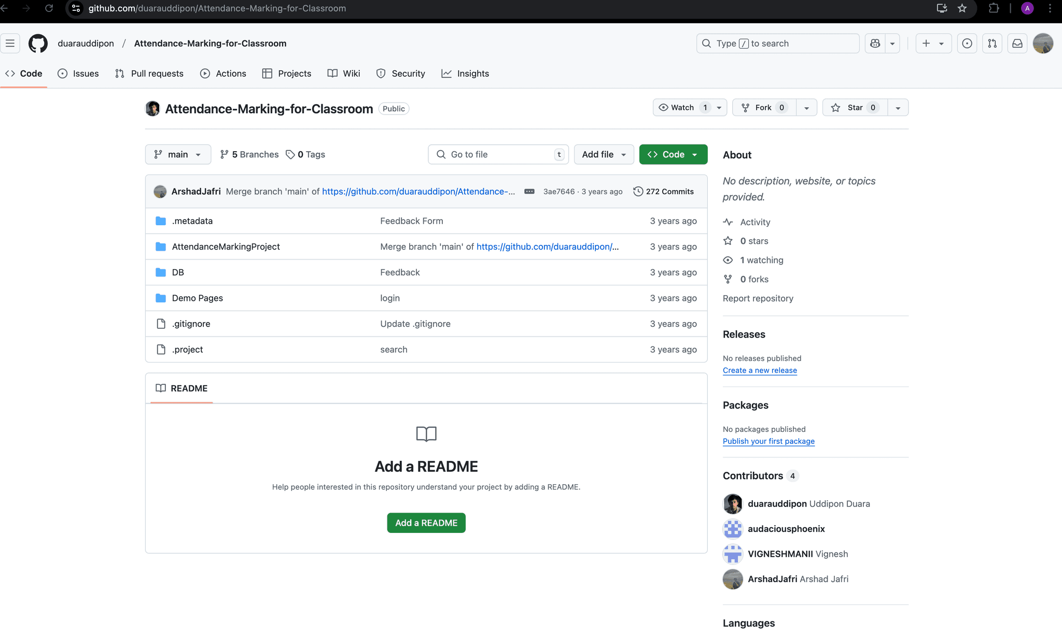Open the issues icon in the header
This screenshot has width=1062, height=638.
pos(967,44)
